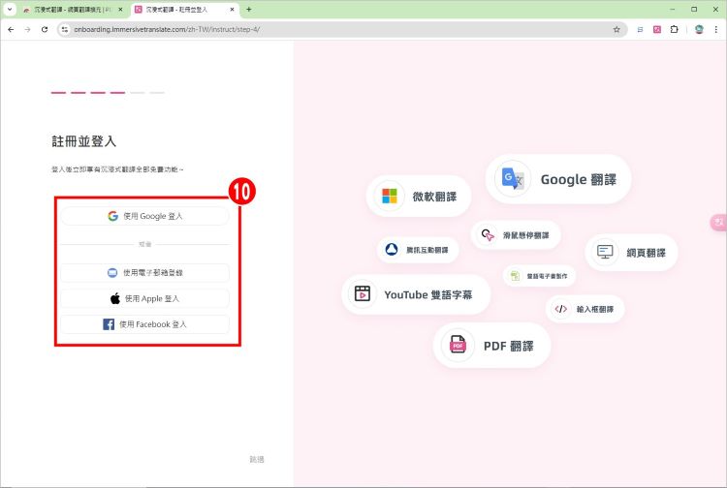
Task: Bookmark this page with the star
Action: (616, 29)
